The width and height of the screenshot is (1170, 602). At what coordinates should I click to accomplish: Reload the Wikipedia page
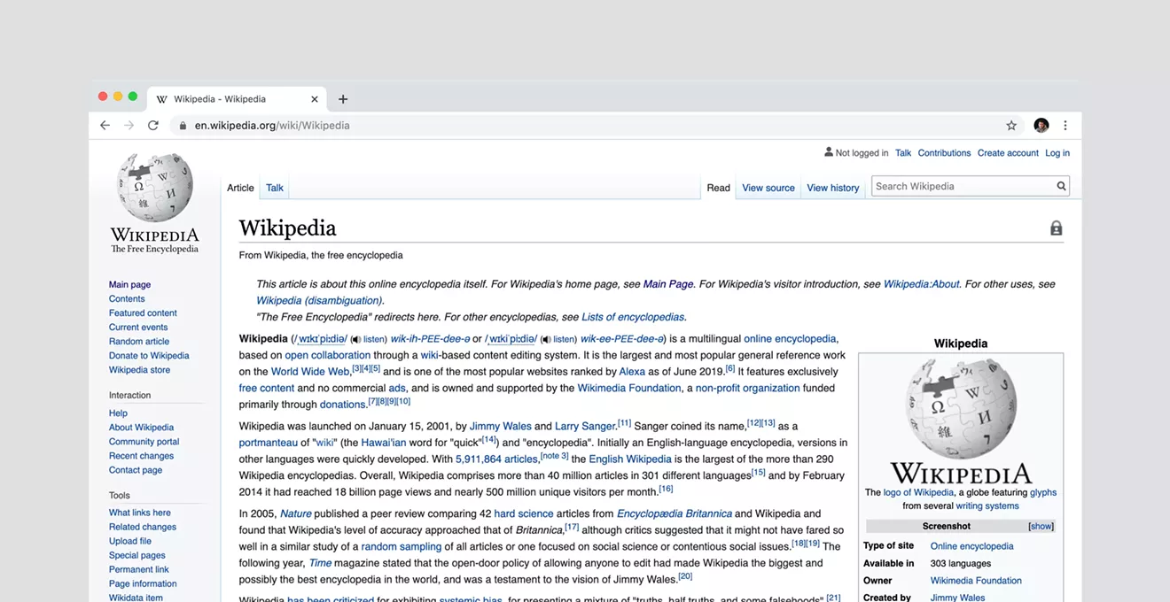(x=153, y=126)
